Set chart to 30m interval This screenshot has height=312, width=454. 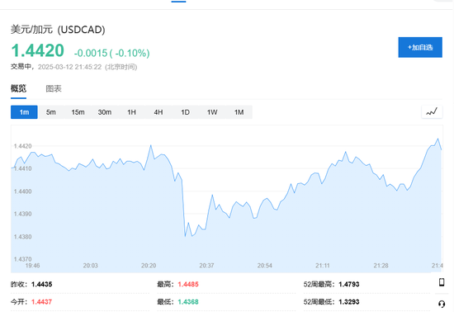coord(105,112)
